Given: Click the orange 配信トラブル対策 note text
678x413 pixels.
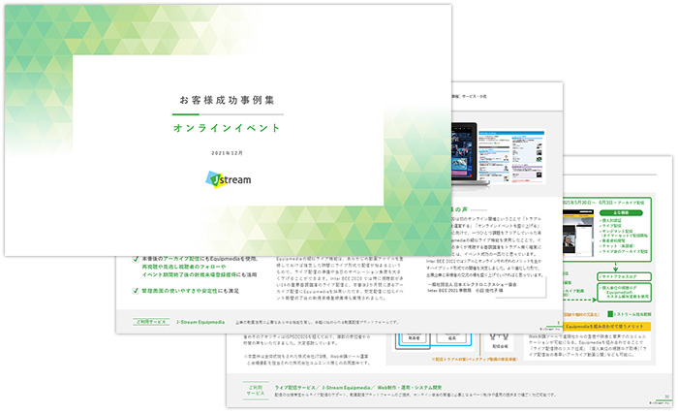Looking at the screenshot, I should pyautogui.click(x=474, y=360).
